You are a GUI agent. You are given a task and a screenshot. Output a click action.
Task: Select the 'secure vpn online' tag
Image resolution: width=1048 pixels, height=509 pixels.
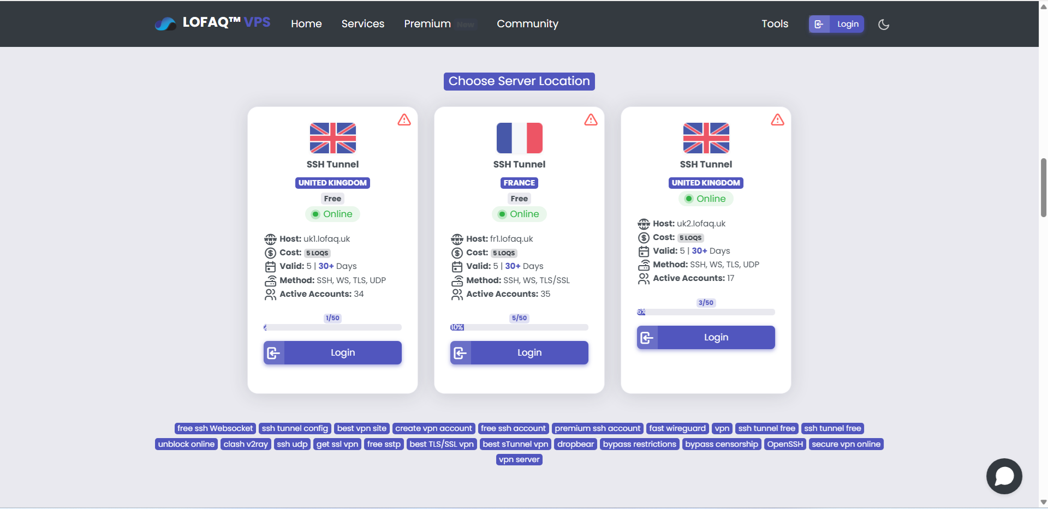[x=846, y=444]
